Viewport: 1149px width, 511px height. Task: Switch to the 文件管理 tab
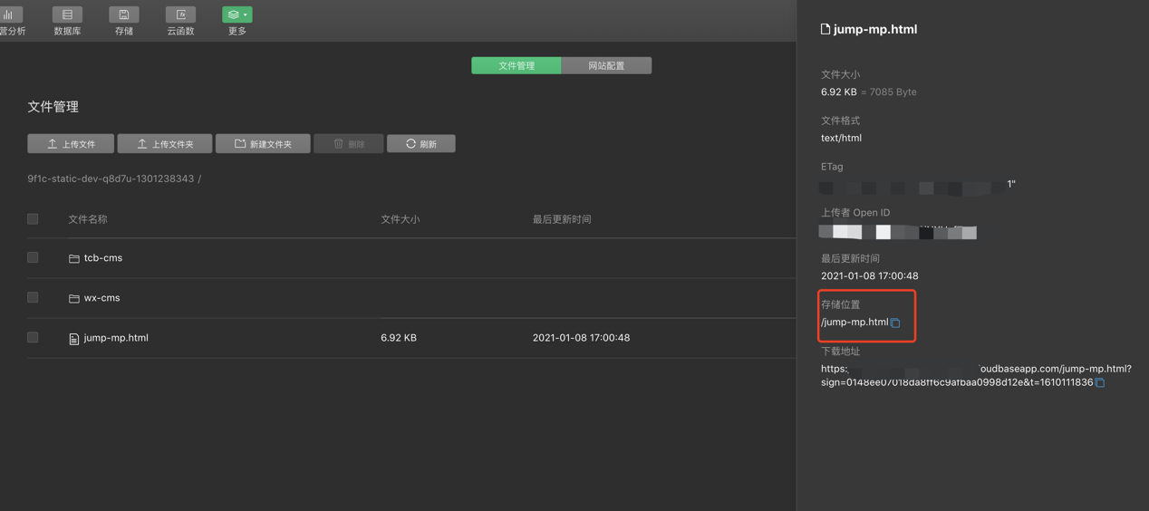517,66
